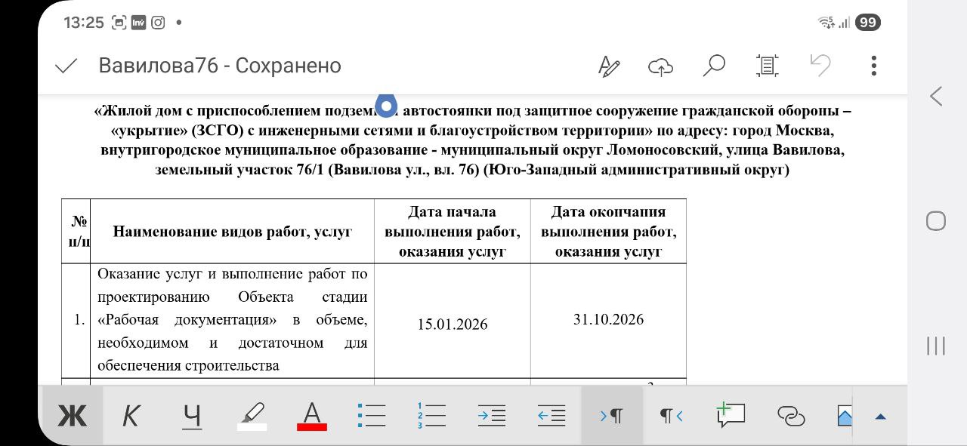Tap battery indicator showing 99
Image resolution: width=967 pixels, height=446 pixels.
868,23
